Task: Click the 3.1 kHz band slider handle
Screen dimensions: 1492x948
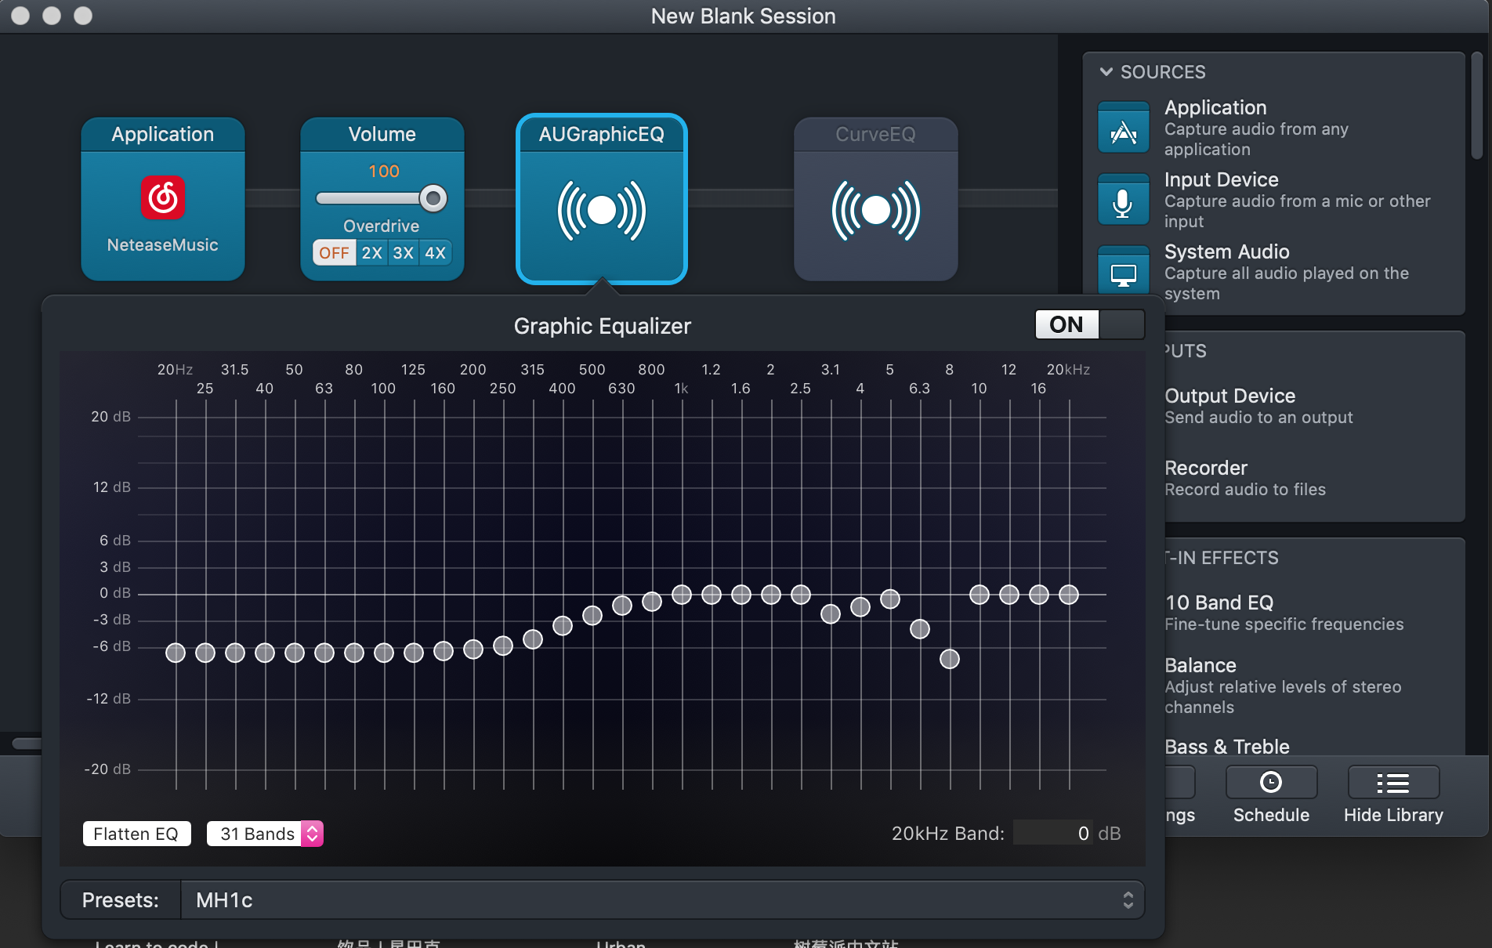Action: tap(831, 613)
